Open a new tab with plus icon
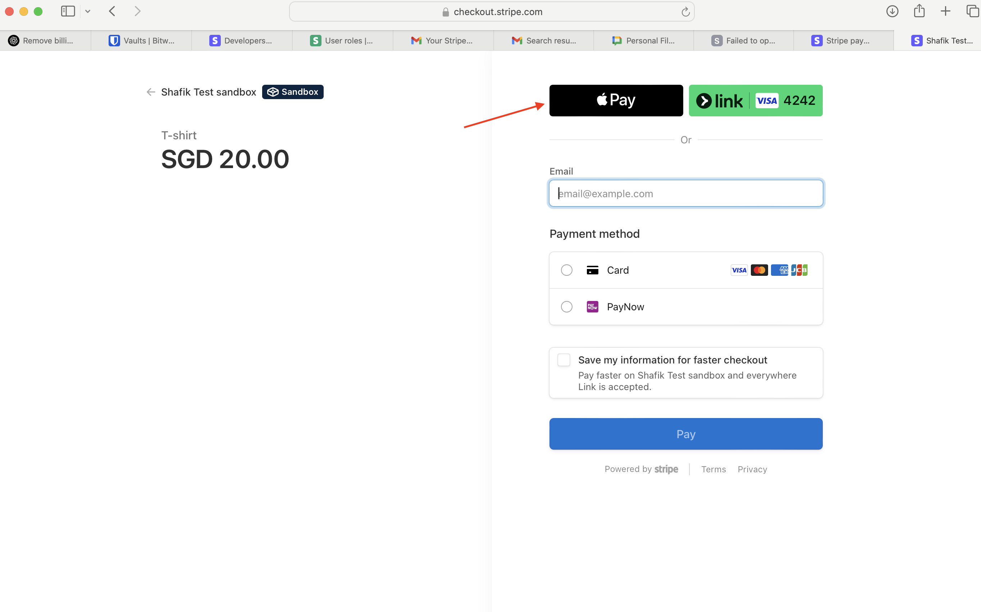 point(945,11)
